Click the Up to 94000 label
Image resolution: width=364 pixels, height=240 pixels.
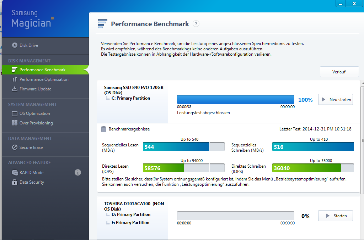tap(192, 161)
